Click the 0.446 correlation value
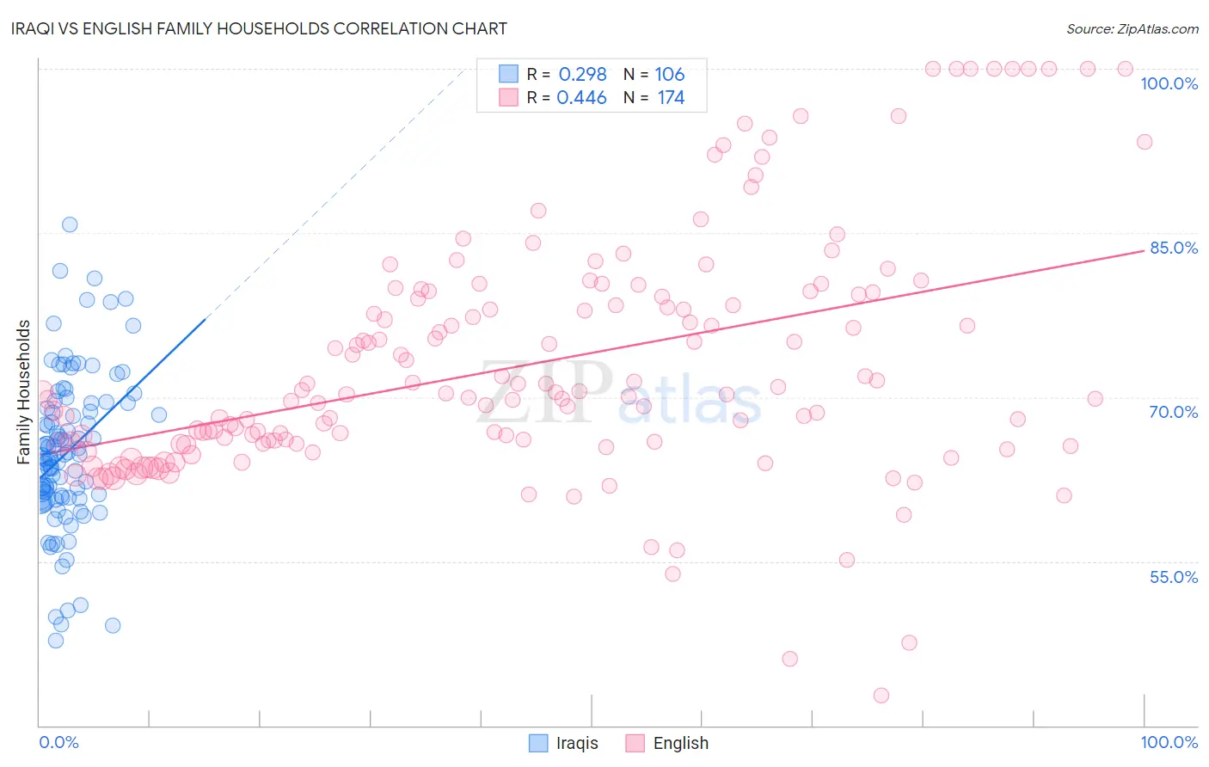This screenshot has height=767, width=1209. pyautogui.click(x=582, y=97)
